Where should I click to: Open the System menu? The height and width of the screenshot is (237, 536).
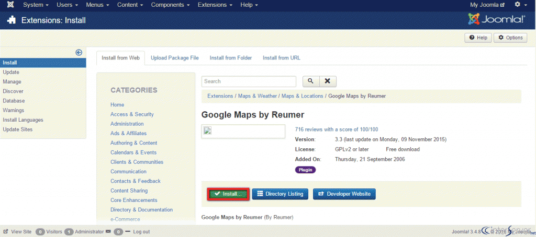[36, 5]
